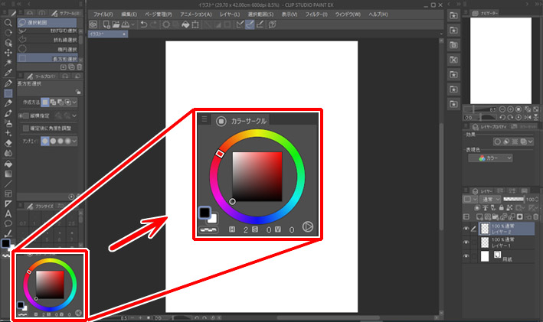Open the 表現色 カラー dropdown
This screenshot has height=322, width=543.
tap(494, 158)
